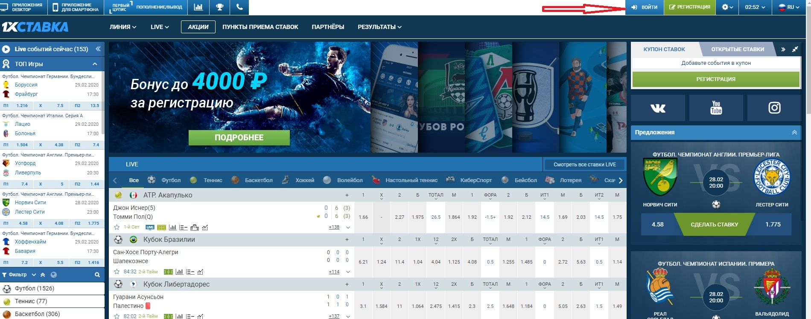The height and width of the screenshot is (319, 811).
Task: Open the statistics bar chart icon in top bar
Action: 198,7
